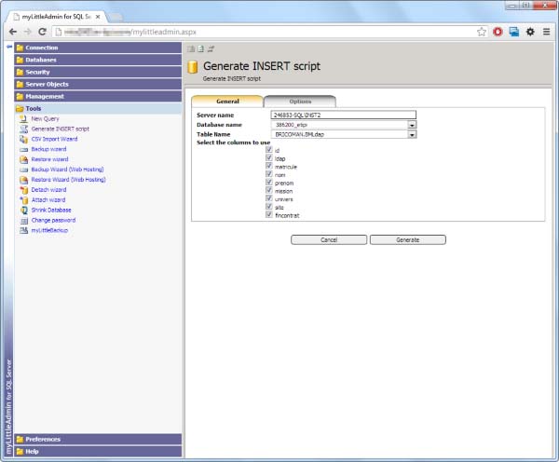The height and width of the screenshot is (462, 559).
Task: Toggle the mission column checkbox
Action: tap(269, 190)
